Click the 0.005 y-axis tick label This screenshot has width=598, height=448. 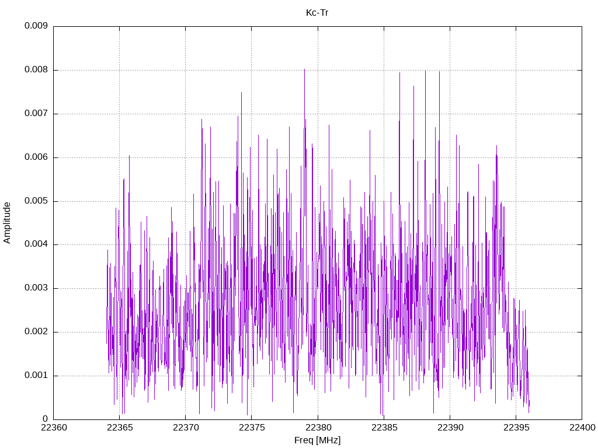point(36,201)
